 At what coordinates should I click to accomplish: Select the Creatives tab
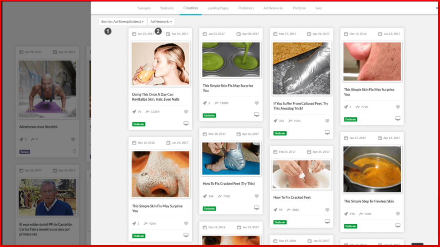coord(191,8)
